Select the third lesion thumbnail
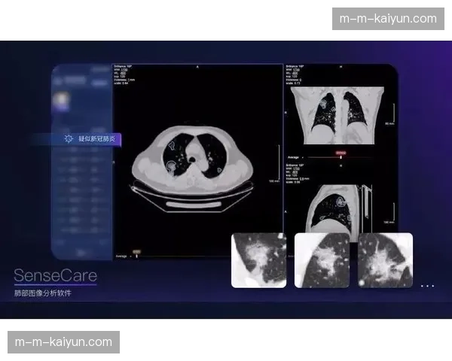The image size is (452, 361). [385, 260]
